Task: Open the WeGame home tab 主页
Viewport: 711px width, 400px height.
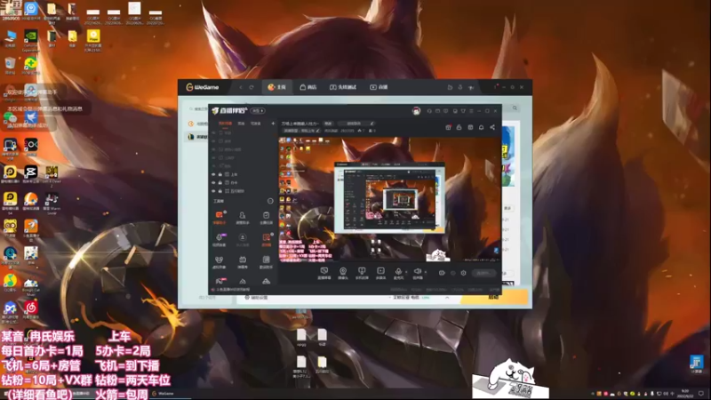Action: pyautogui.click(x=276, y=87)
